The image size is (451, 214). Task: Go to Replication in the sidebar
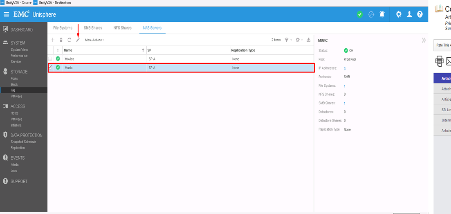(x=18, y=148)
